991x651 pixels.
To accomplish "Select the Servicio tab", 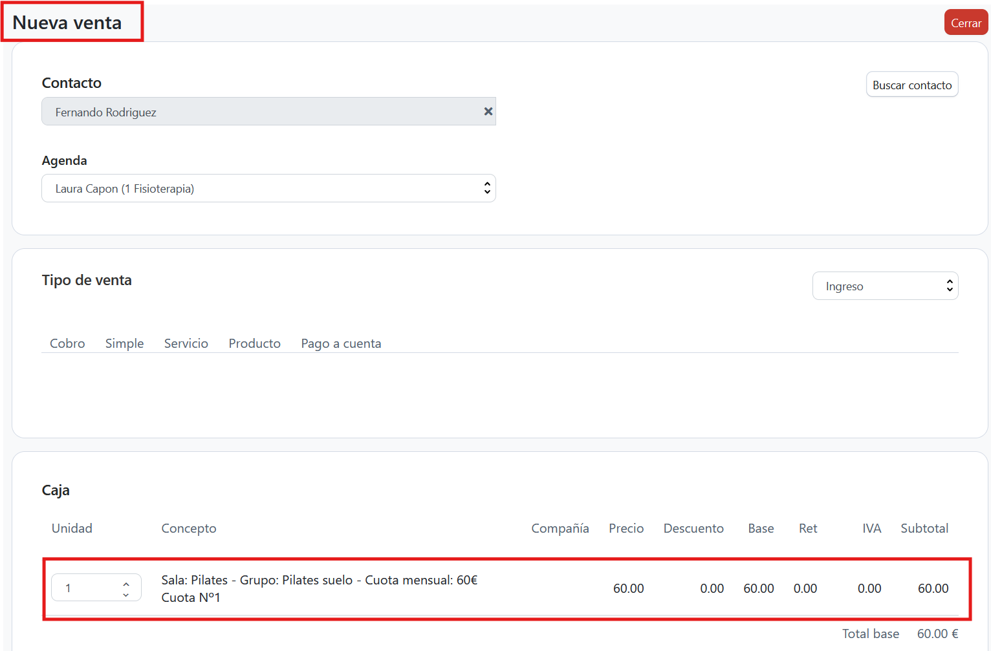I will (186, 343).
